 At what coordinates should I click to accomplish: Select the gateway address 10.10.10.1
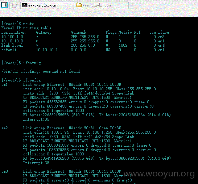point(47,50)
